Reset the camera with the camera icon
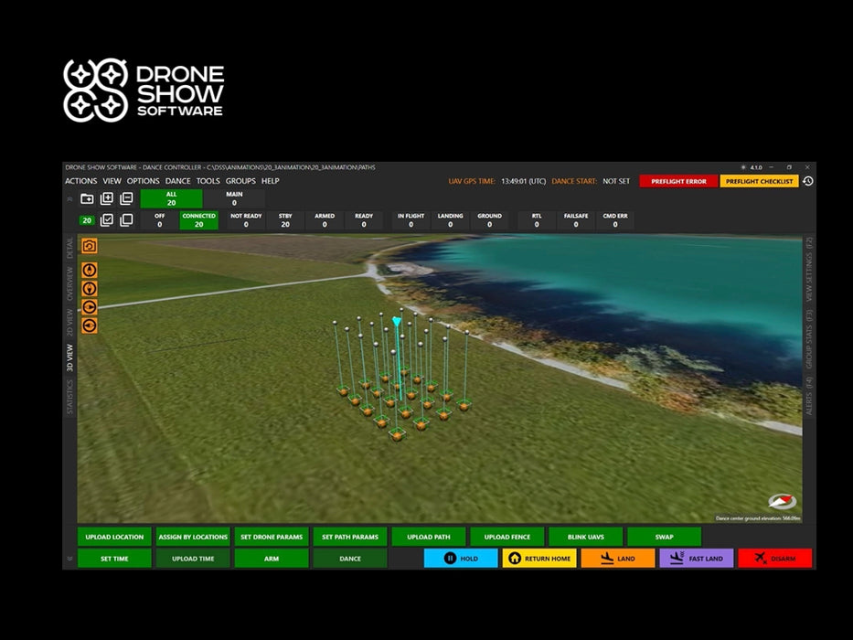 point(90,246)
